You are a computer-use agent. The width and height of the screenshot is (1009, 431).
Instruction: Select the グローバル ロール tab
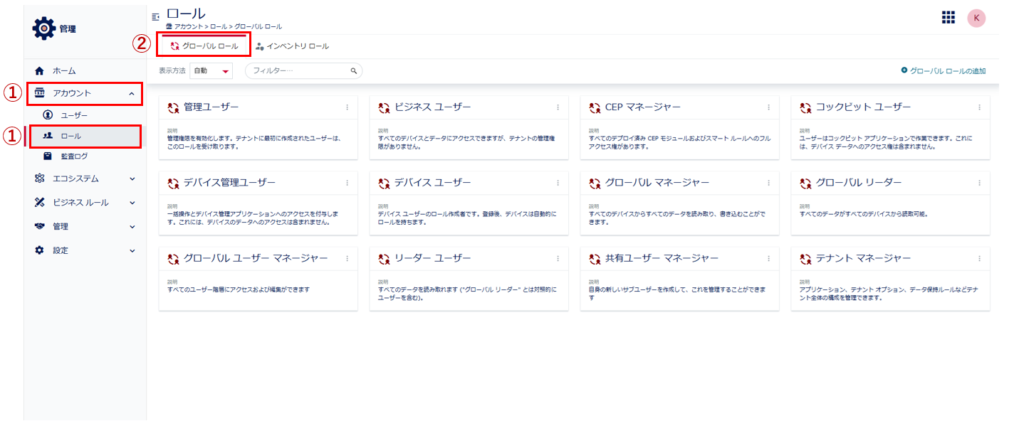[x=204, y=46]
